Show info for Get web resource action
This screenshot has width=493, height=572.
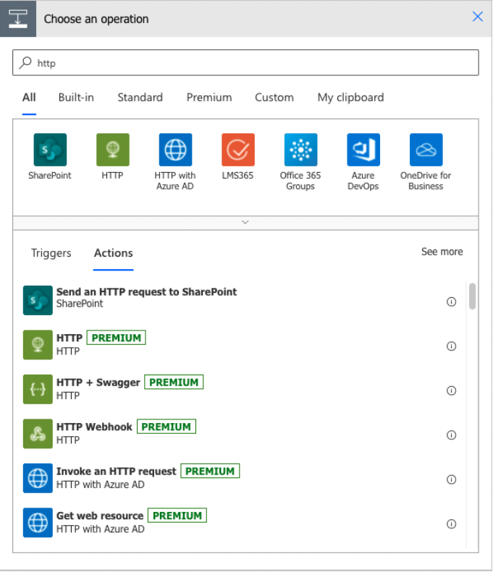452,524
